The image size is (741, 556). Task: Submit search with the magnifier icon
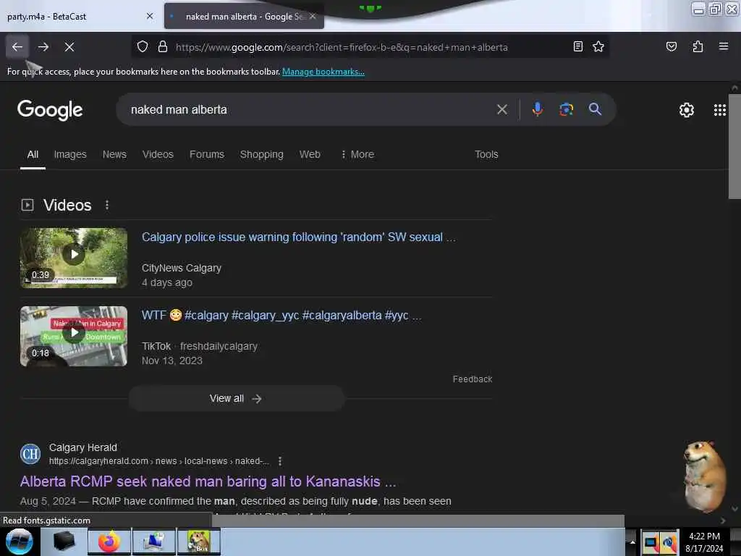click(x=595, y=110)
